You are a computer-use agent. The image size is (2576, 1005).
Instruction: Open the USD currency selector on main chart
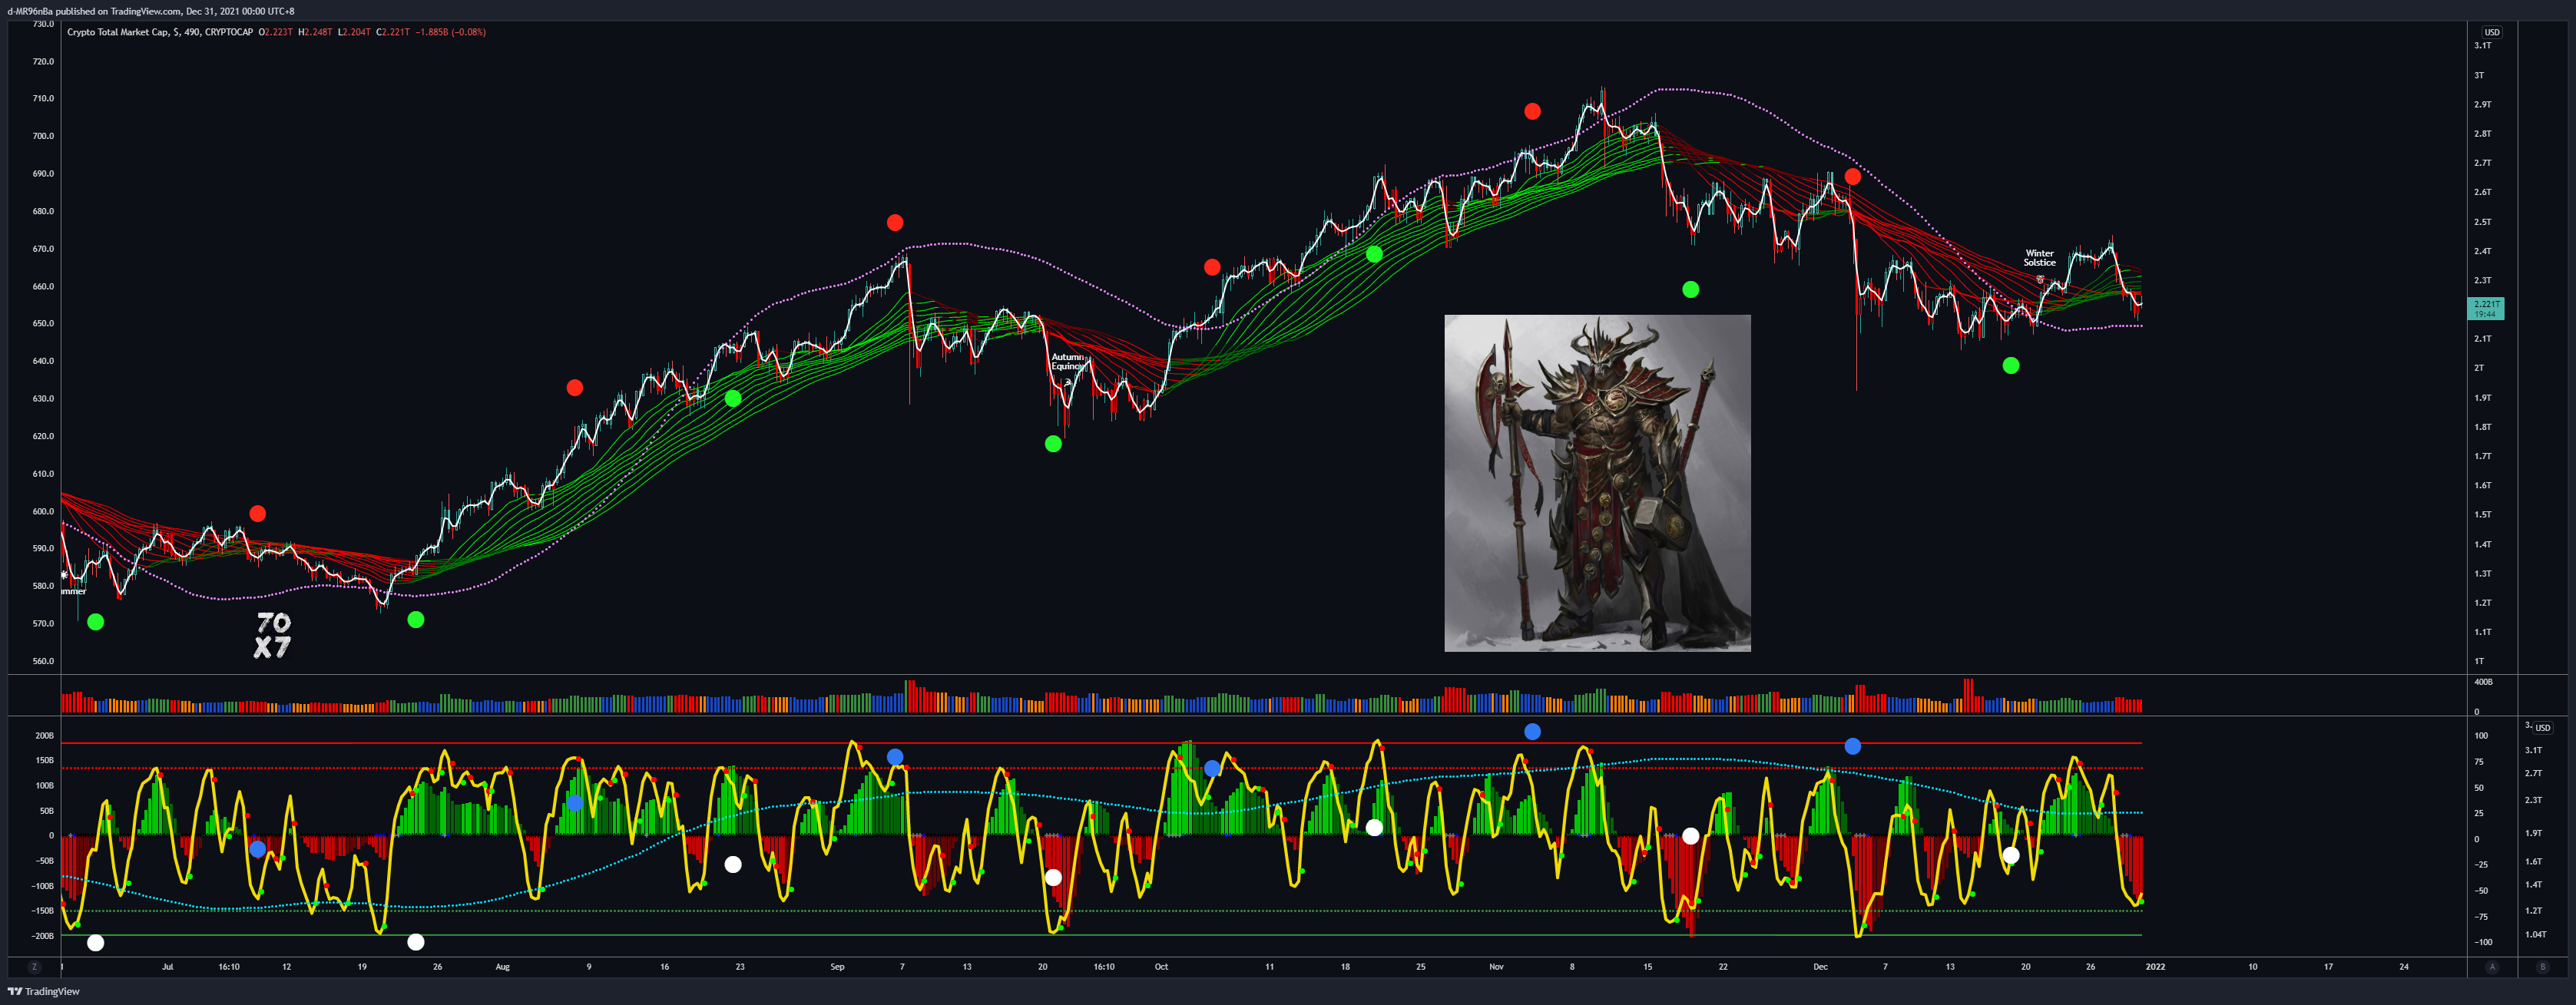(x=2492, y=32)
